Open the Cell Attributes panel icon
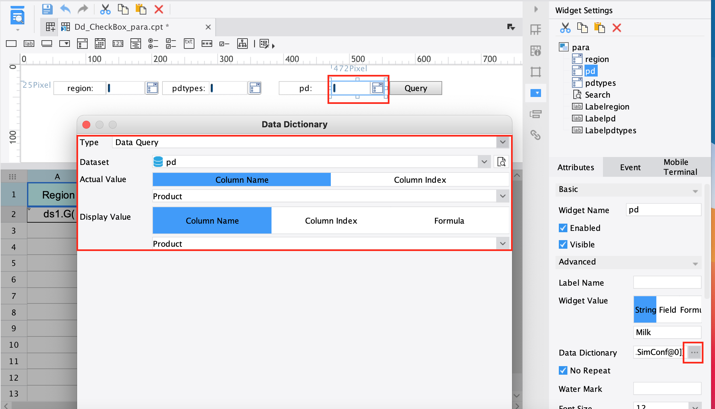 [x=536, y=51]
